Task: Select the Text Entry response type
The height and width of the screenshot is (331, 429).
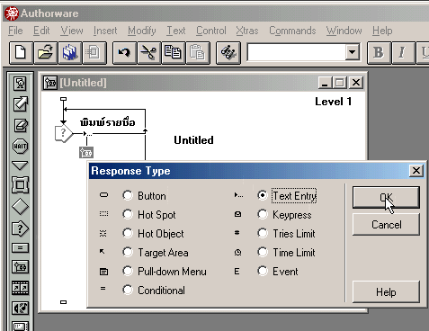Action: tap(263, 195)
